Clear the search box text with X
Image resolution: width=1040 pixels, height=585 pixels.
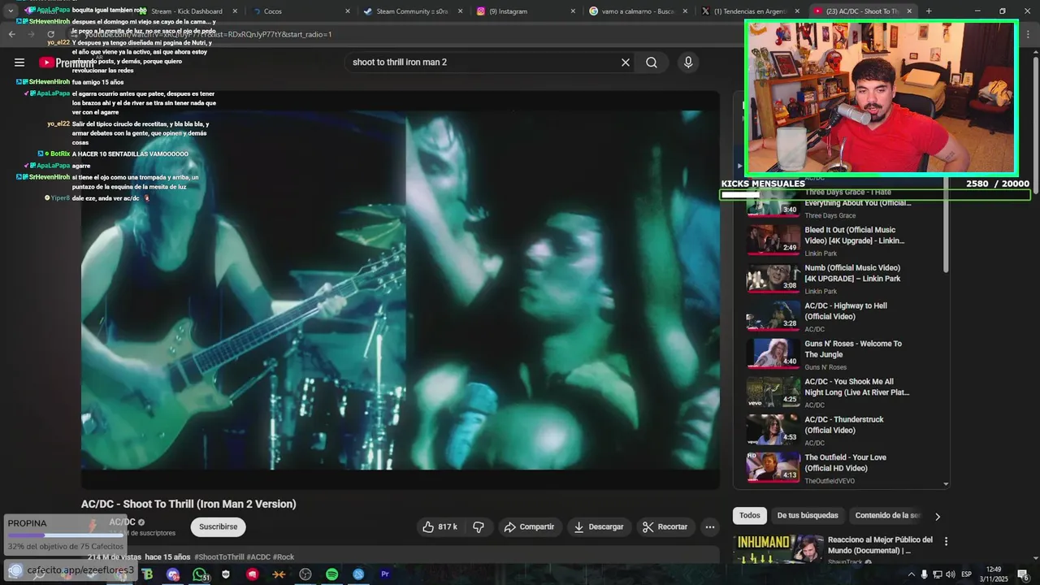[626, 63]
